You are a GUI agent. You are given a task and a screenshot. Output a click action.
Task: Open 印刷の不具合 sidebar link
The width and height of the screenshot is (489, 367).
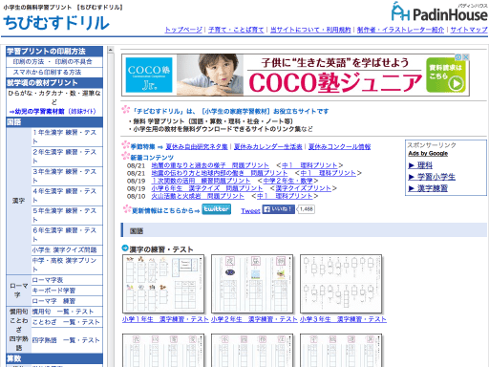point(74,62)
